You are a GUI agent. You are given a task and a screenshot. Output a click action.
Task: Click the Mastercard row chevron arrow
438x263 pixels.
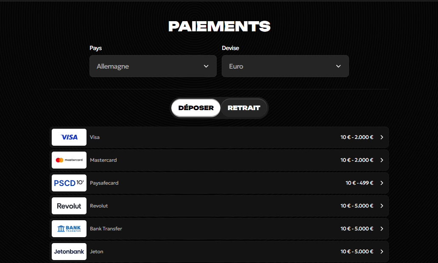382,160
